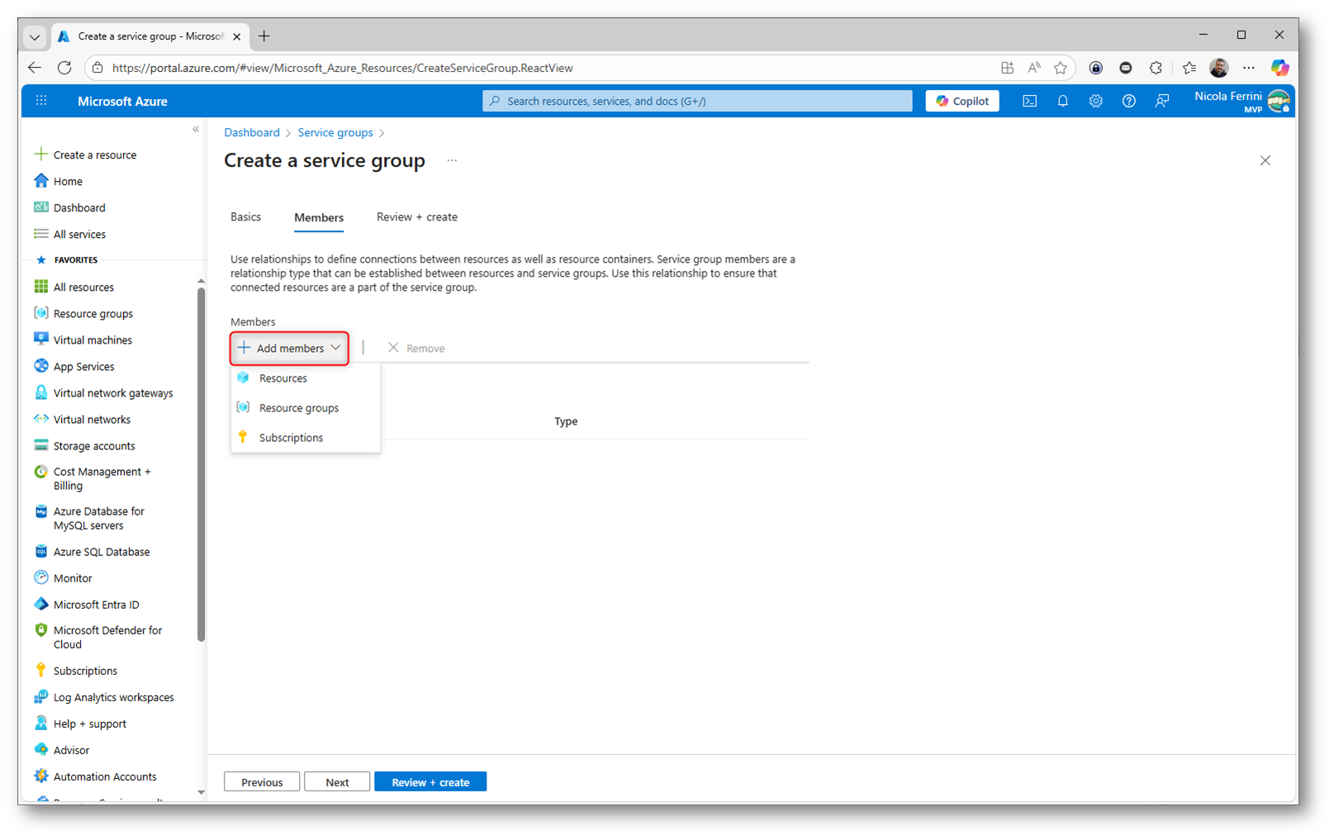Open the notifications bell
1334x840 pixels.
pos(1062,101)
